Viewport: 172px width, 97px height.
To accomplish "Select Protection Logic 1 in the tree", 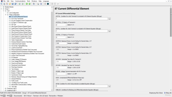I will point(12,88).
